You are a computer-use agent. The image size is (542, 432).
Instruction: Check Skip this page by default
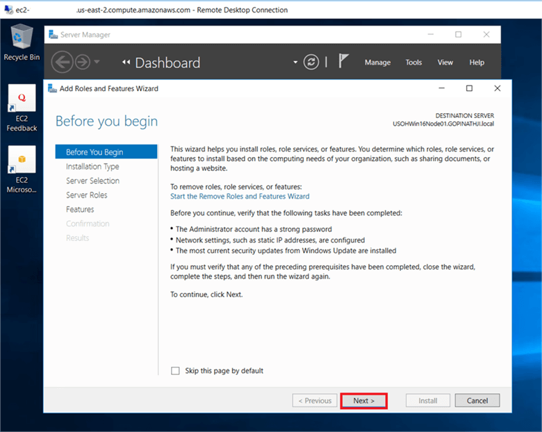[x=175, y=371]
